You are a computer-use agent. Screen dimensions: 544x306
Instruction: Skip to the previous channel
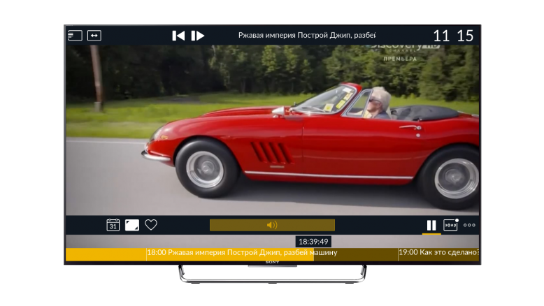click(178, 36)
